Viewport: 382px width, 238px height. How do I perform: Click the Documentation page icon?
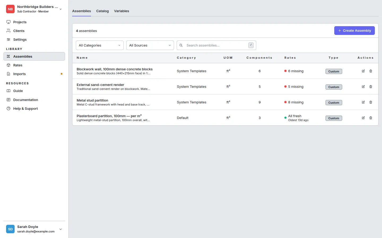8,100
